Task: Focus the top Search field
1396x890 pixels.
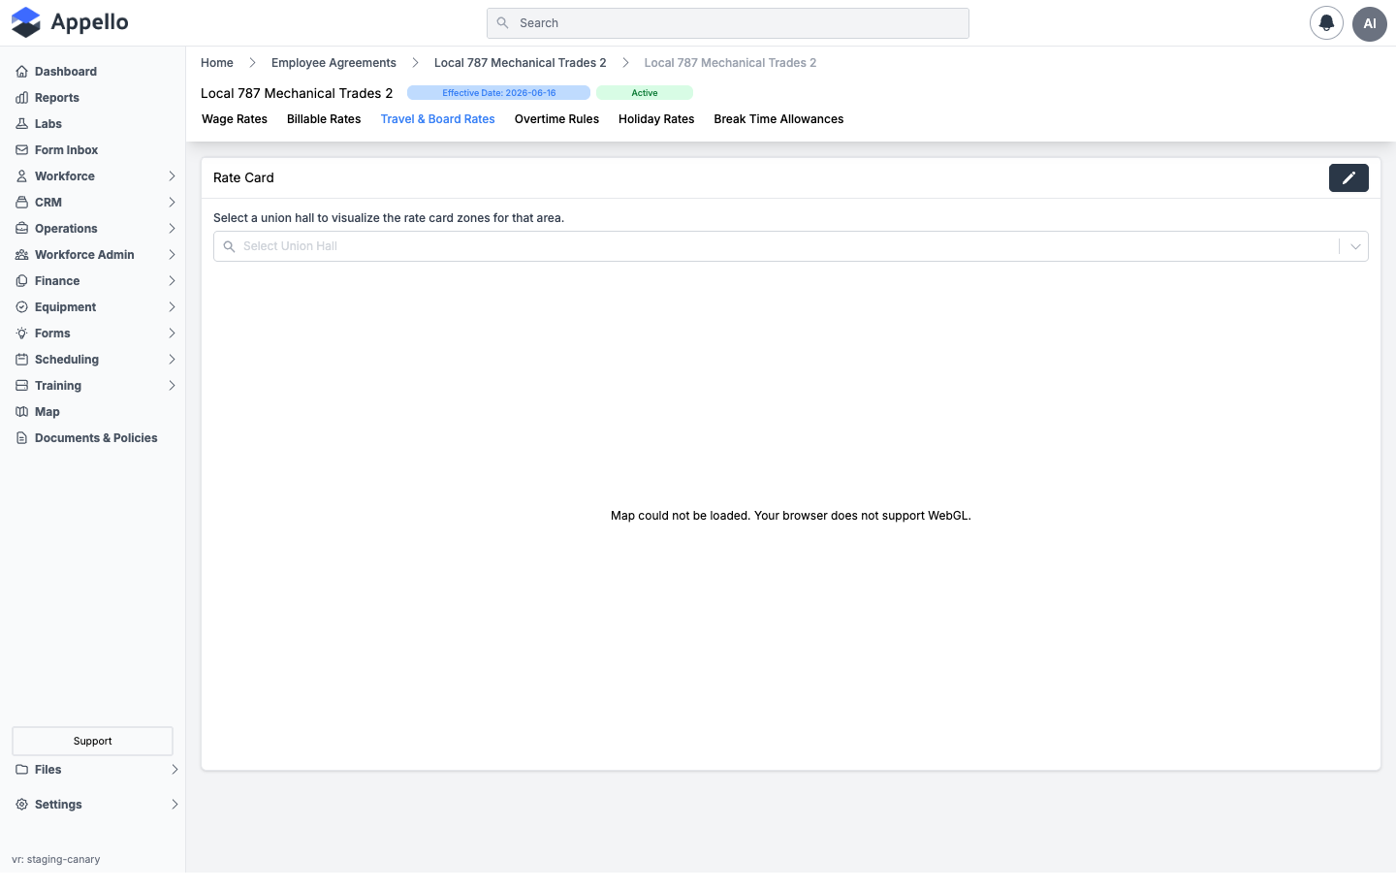Action: pos(728,23)
